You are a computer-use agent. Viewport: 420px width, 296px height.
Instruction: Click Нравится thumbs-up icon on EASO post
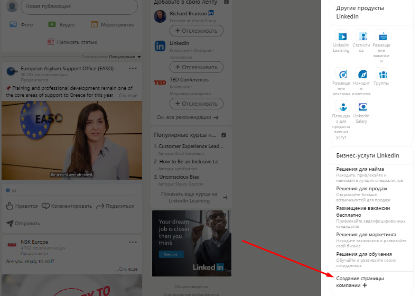[10, 206]
